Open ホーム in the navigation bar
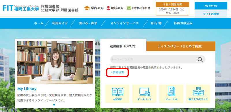The image size is (231, 112). 39,23
